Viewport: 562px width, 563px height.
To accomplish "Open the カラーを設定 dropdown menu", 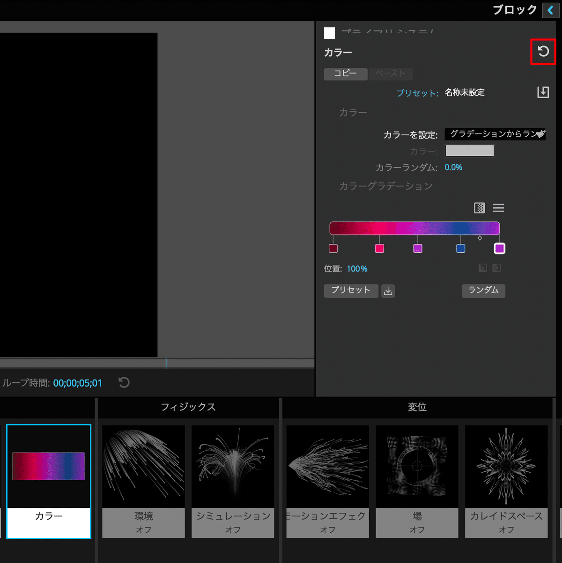I will [495, 134].
